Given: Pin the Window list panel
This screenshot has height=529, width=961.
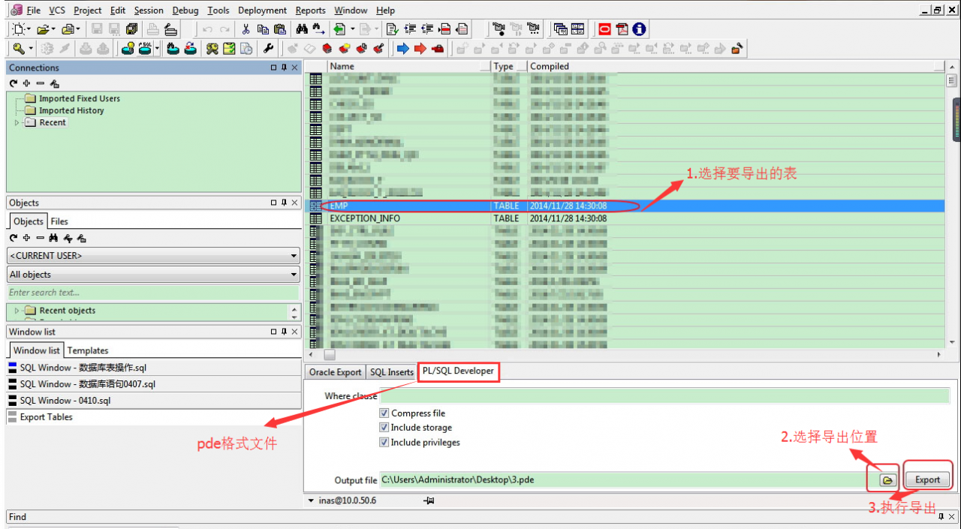Looking at the screenshot, I should [284, 332].
